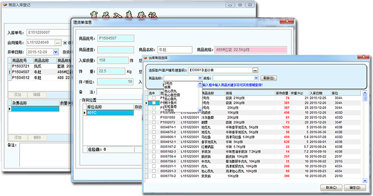This screenshot has height=196, width=373.
Task: Click the row indicator arrow beside 401C
Action: coord(84,113)
